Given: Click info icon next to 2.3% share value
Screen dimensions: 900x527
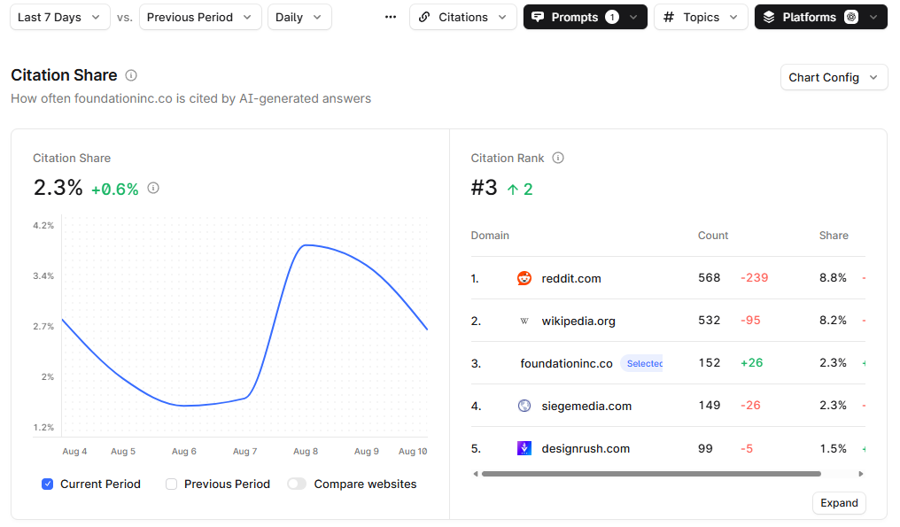Looking at the screenshot, I should pyautogui.click(x=153, y=188).
